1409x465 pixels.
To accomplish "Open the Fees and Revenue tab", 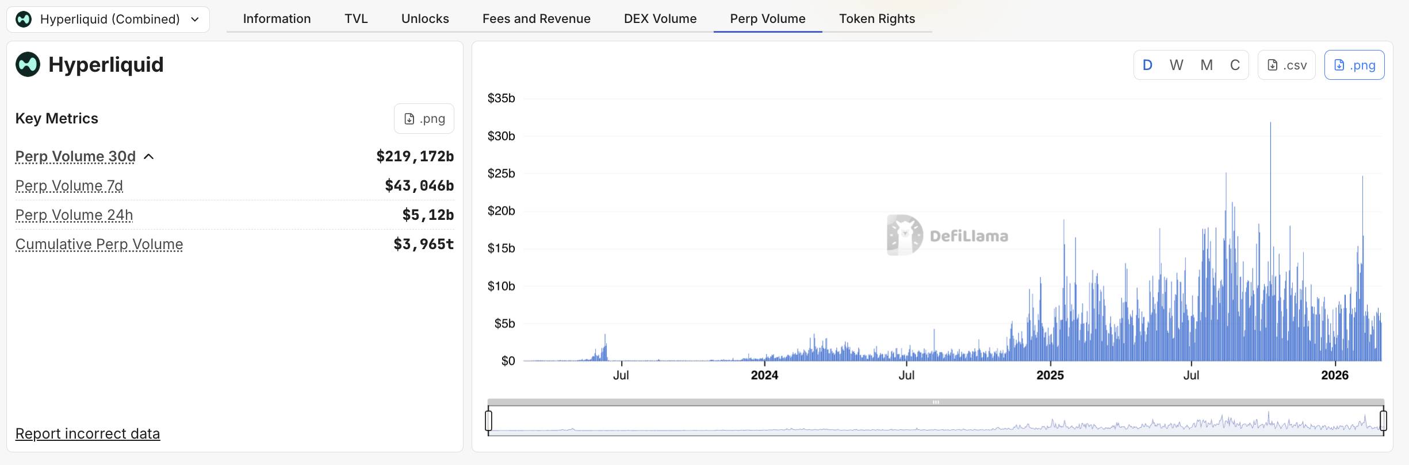I will tap(536, 19).
